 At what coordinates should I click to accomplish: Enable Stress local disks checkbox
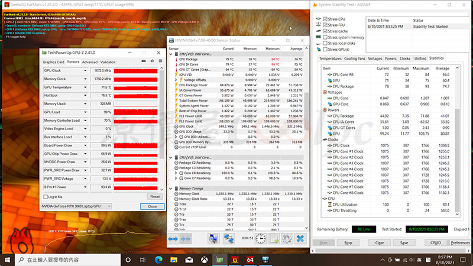click(325, 43)
